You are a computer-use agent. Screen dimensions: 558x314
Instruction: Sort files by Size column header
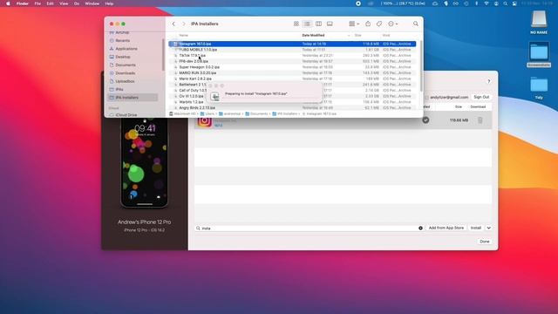(357, 35)
